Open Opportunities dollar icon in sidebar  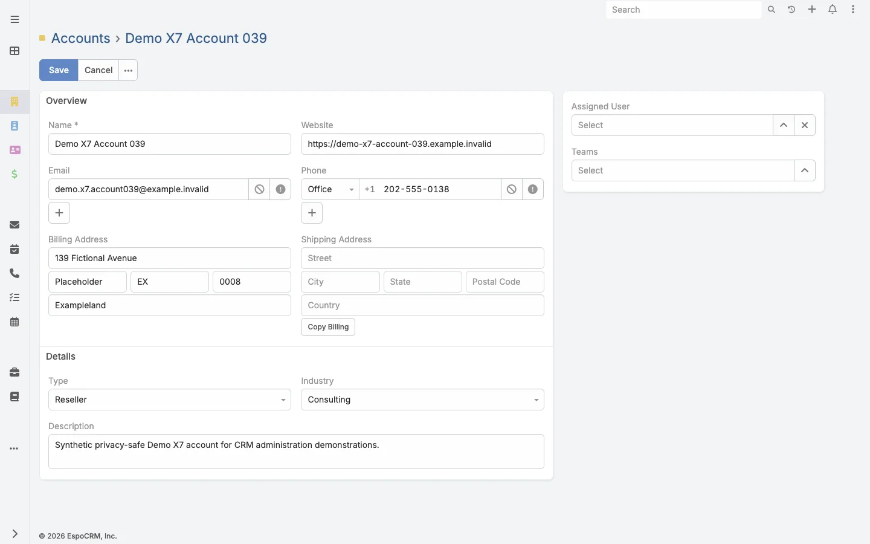coord(14,174)
